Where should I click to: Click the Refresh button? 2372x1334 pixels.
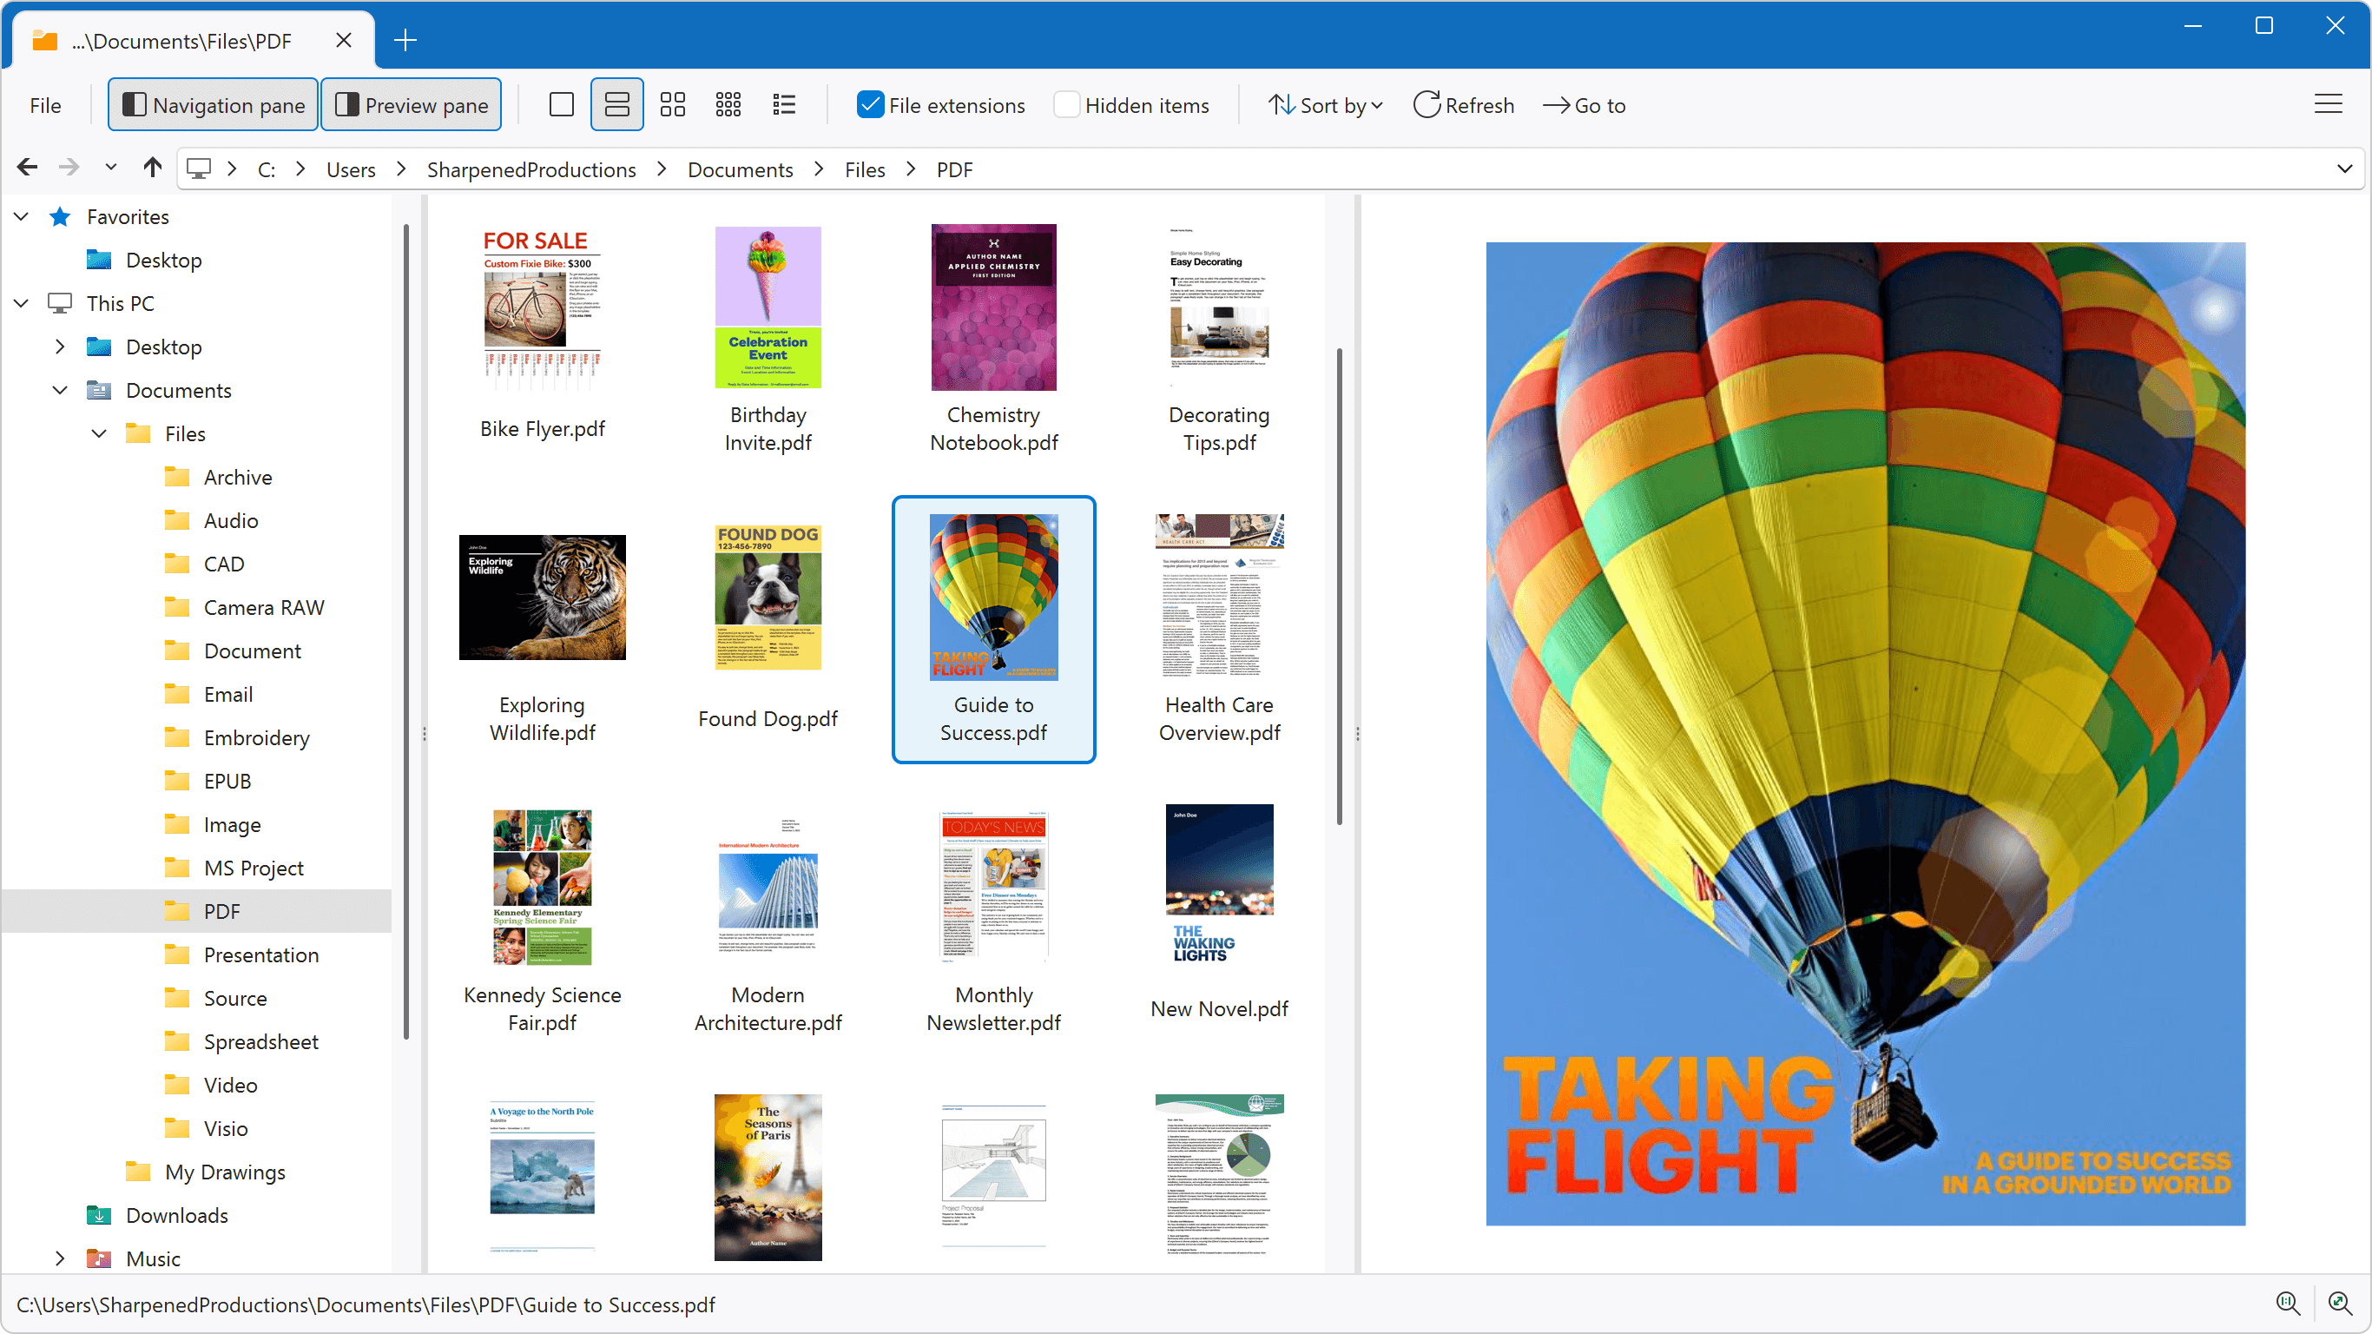tap(1463, 105)
